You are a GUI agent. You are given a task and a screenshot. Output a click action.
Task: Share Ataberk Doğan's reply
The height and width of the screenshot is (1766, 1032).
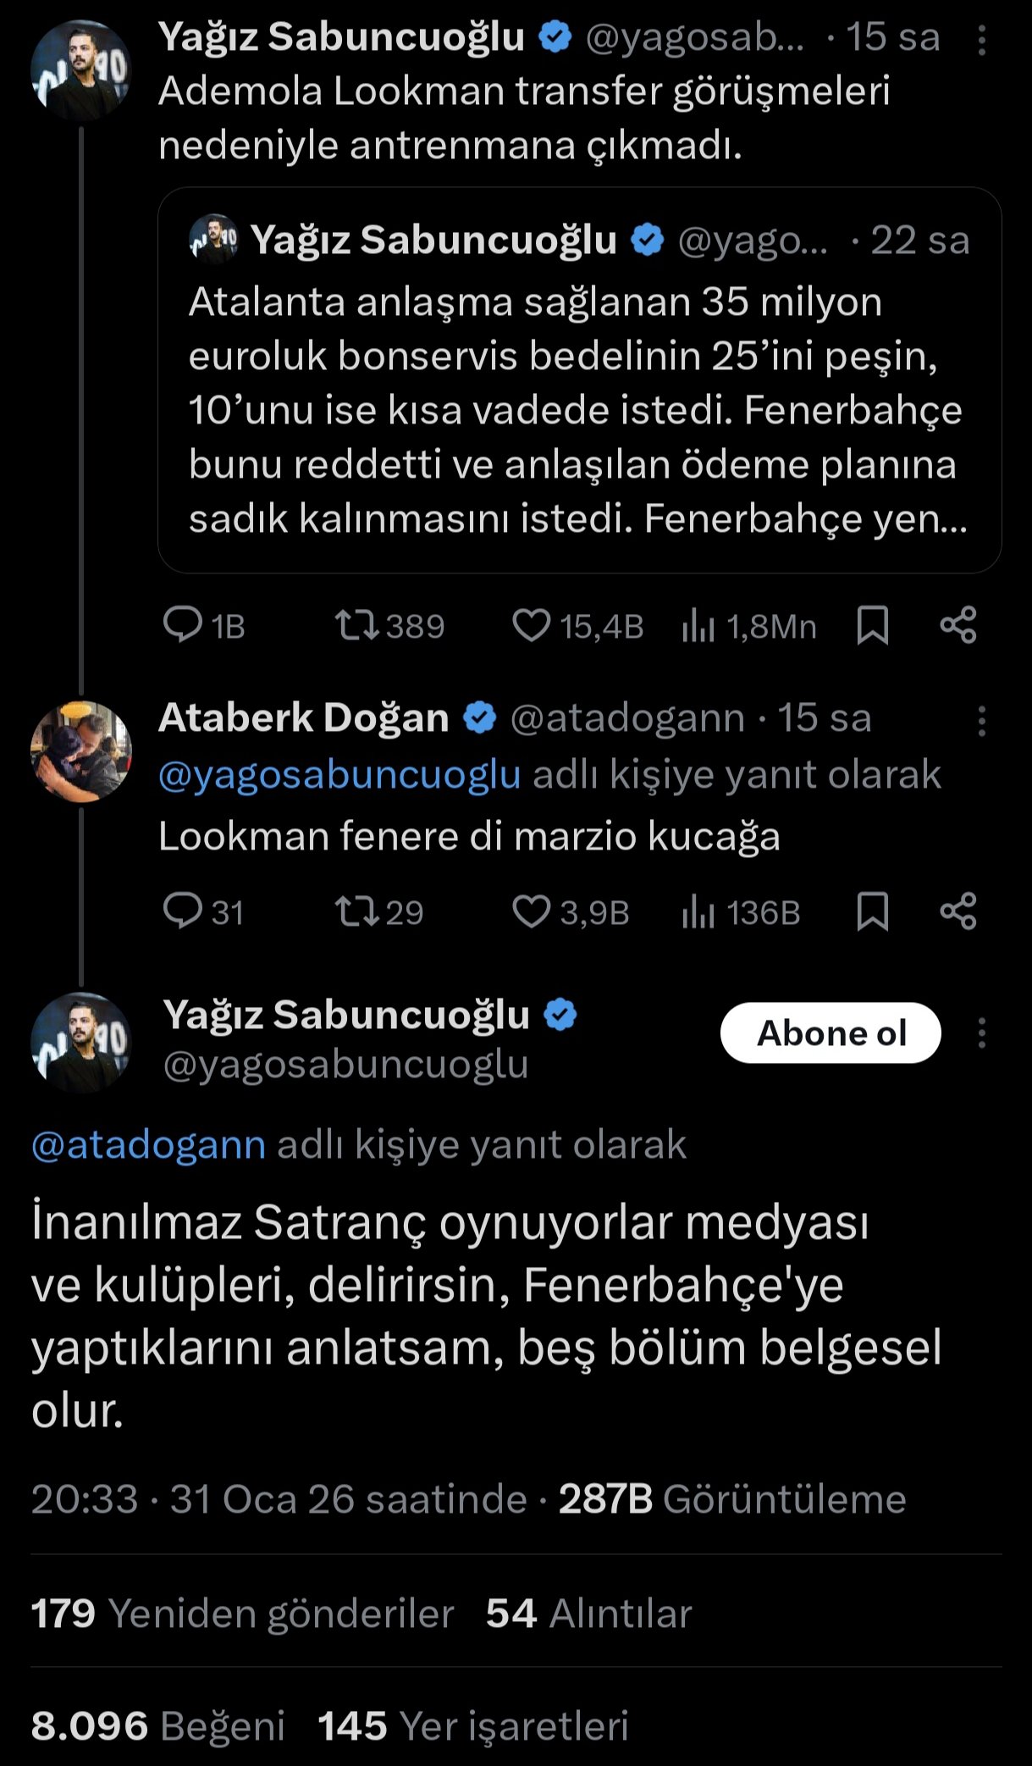coord(958,911)
